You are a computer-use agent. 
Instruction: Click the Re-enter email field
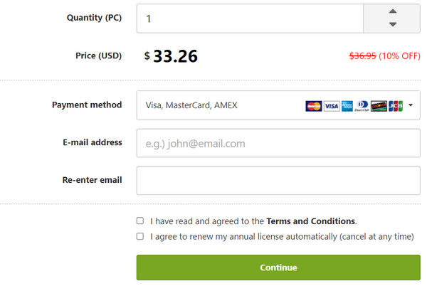click(x=278, y=181)
